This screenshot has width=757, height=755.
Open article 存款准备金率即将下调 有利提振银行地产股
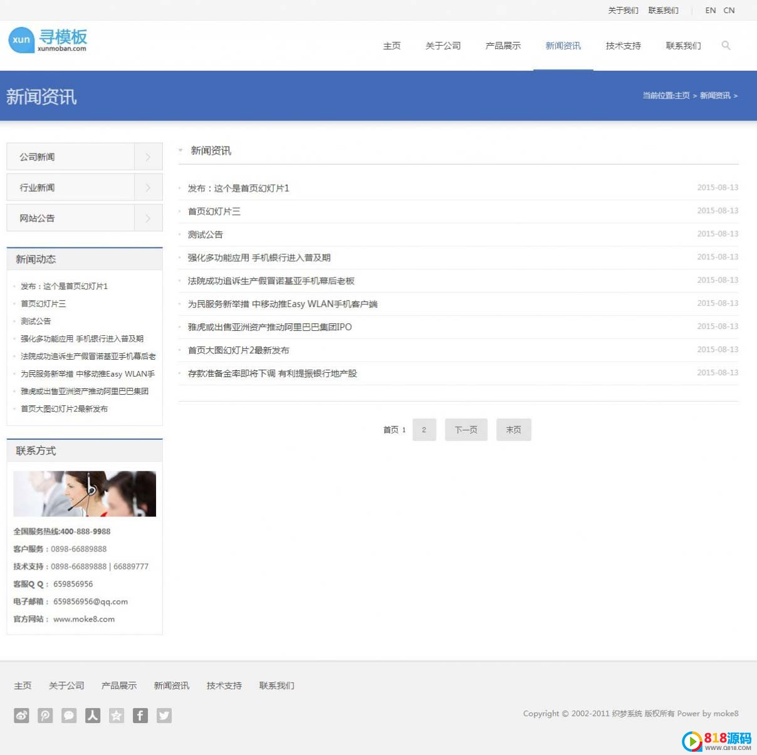point(273,373)
